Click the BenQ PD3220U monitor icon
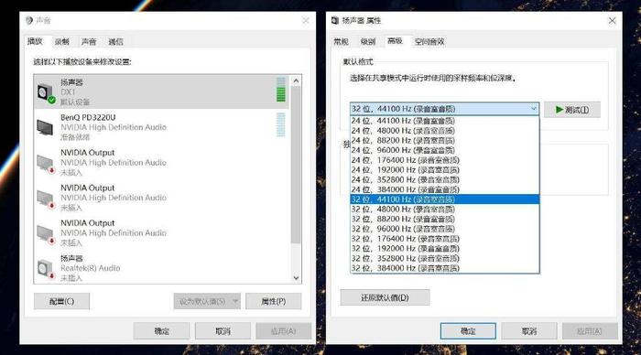Screen dimensions: 641x355 (x=45, y=127)
